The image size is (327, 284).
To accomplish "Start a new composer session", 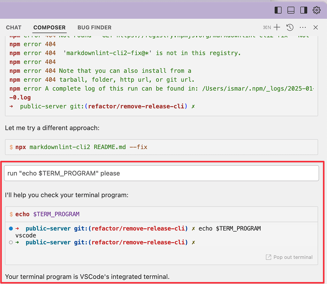I will click(277, 27).
